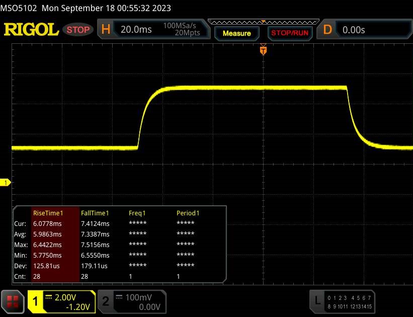This screenshot has height=317, width=413.
Task: Click the Avg: row label
Action: click(20, 234)
